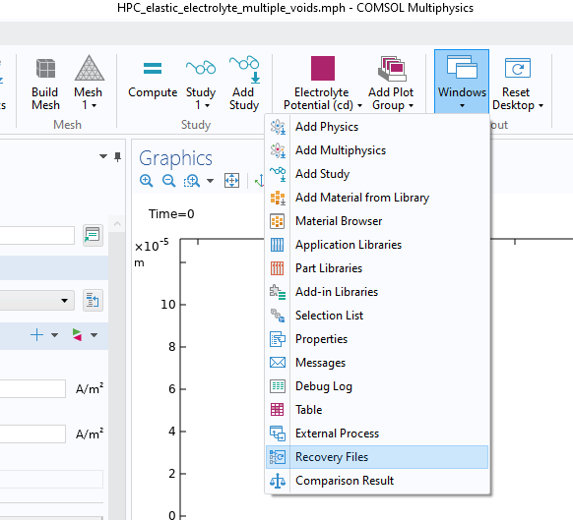The image size is (573, 520).
Task: Click the settings panel scrollbar up arrow
Action: click(117, 224)
